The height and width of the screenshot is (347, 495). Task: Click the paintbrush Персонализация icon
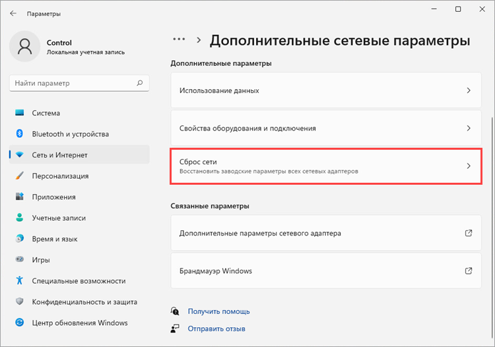(20, 175)
